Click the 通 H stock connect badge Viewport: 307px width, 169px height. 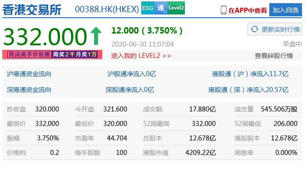click(161, 8)
